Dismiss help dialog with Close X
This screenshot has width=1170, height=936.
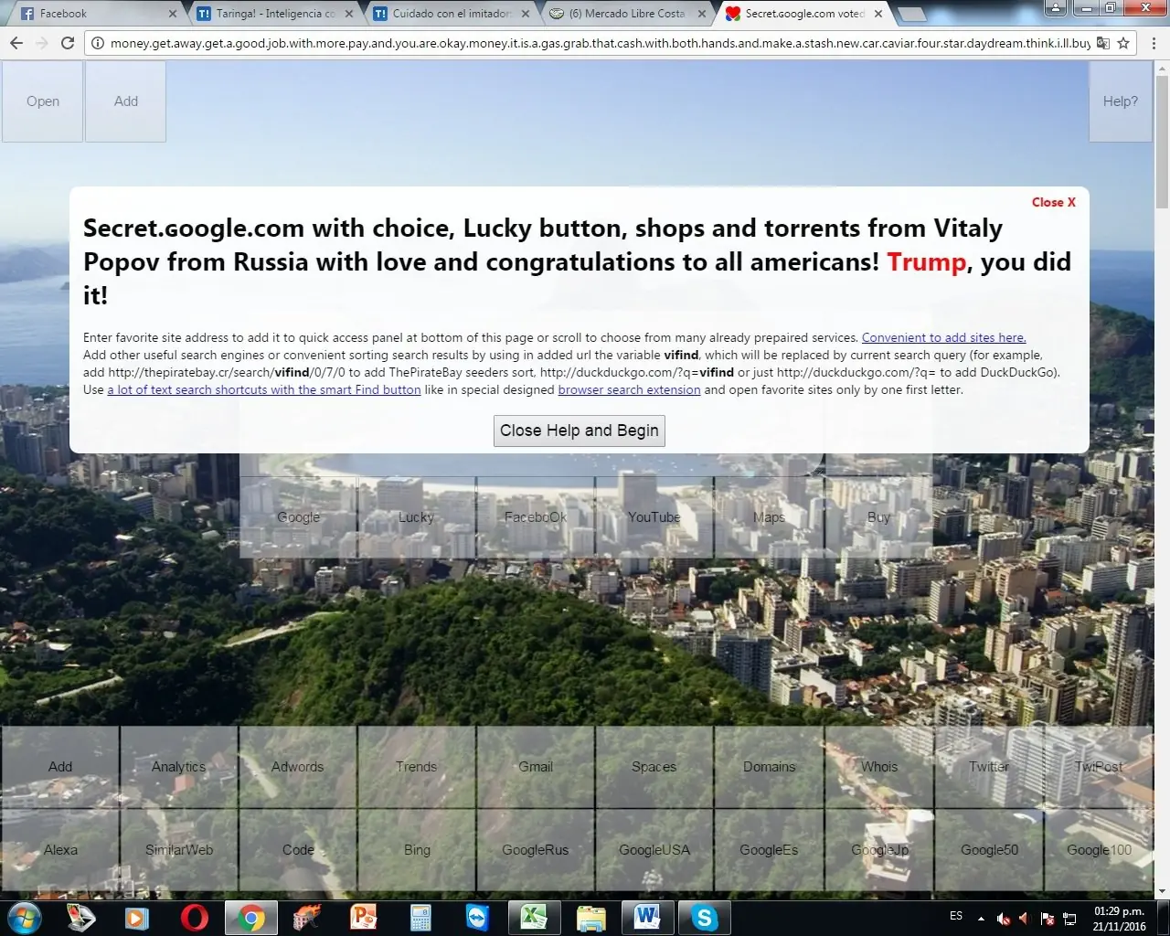pos(1054,202)
